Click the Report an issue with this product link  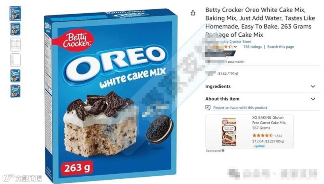pyautogui.click(x=240, y=108)
